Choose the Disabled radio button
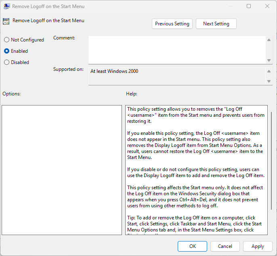 6,62
